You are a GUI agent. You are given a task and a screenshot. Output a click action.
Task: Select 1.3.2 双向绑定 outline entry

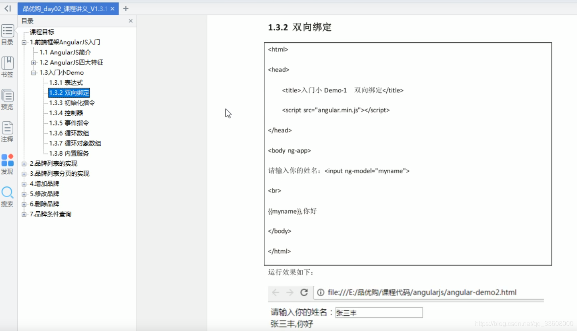69,93
